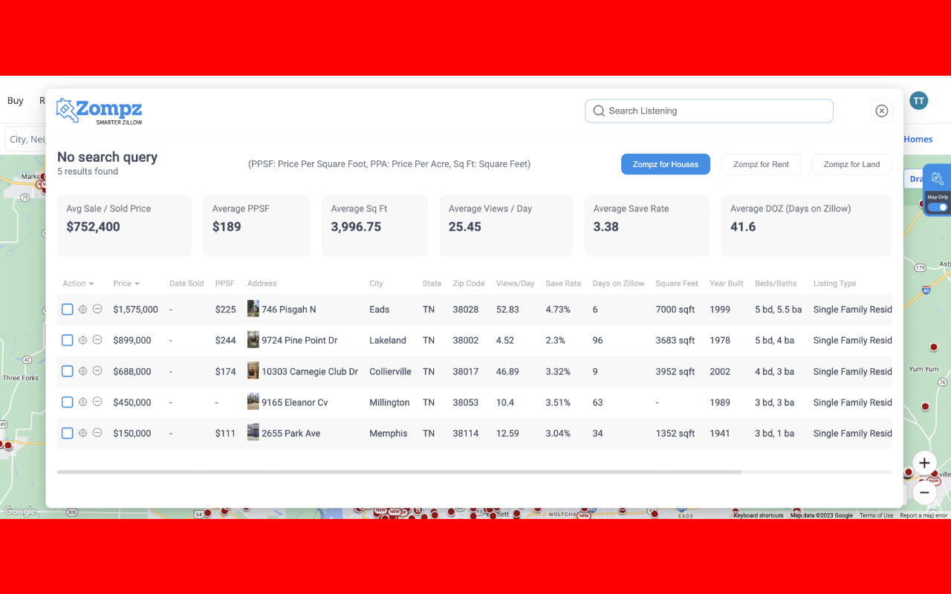This screenshot has height=594, width=951.
Task: Click the Terms of Use map link
Action: click(x=877, y=515)
